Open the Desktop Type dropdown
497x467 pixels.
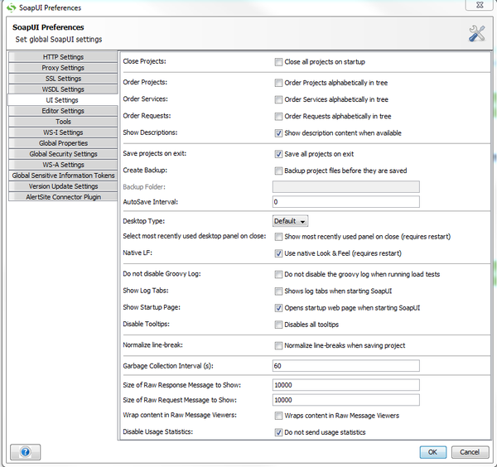pos(290,221)
